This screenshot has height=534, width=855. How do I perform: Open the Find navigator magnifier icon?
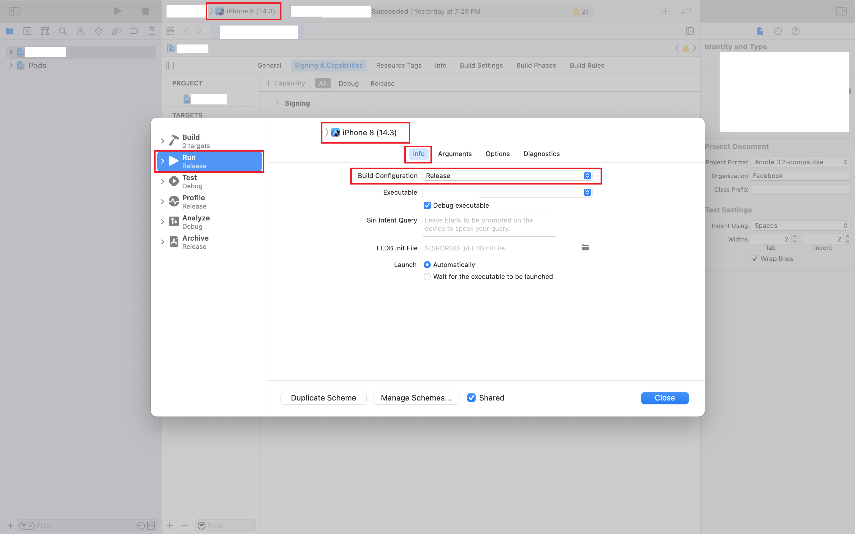pyautogui.click(x=63, y=31)
